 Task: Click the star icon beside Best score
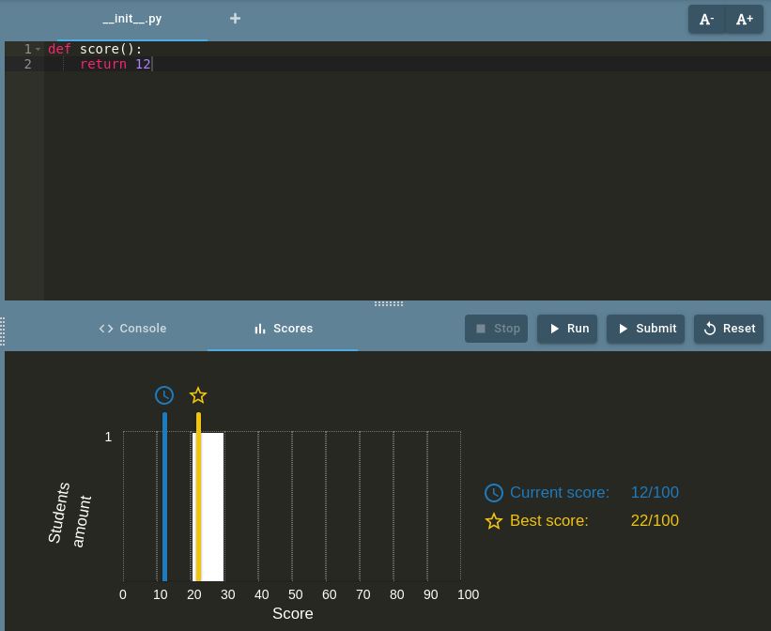(494, 521)
